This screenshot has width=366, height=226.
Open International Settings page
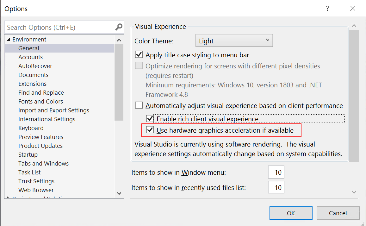[47, 119]
